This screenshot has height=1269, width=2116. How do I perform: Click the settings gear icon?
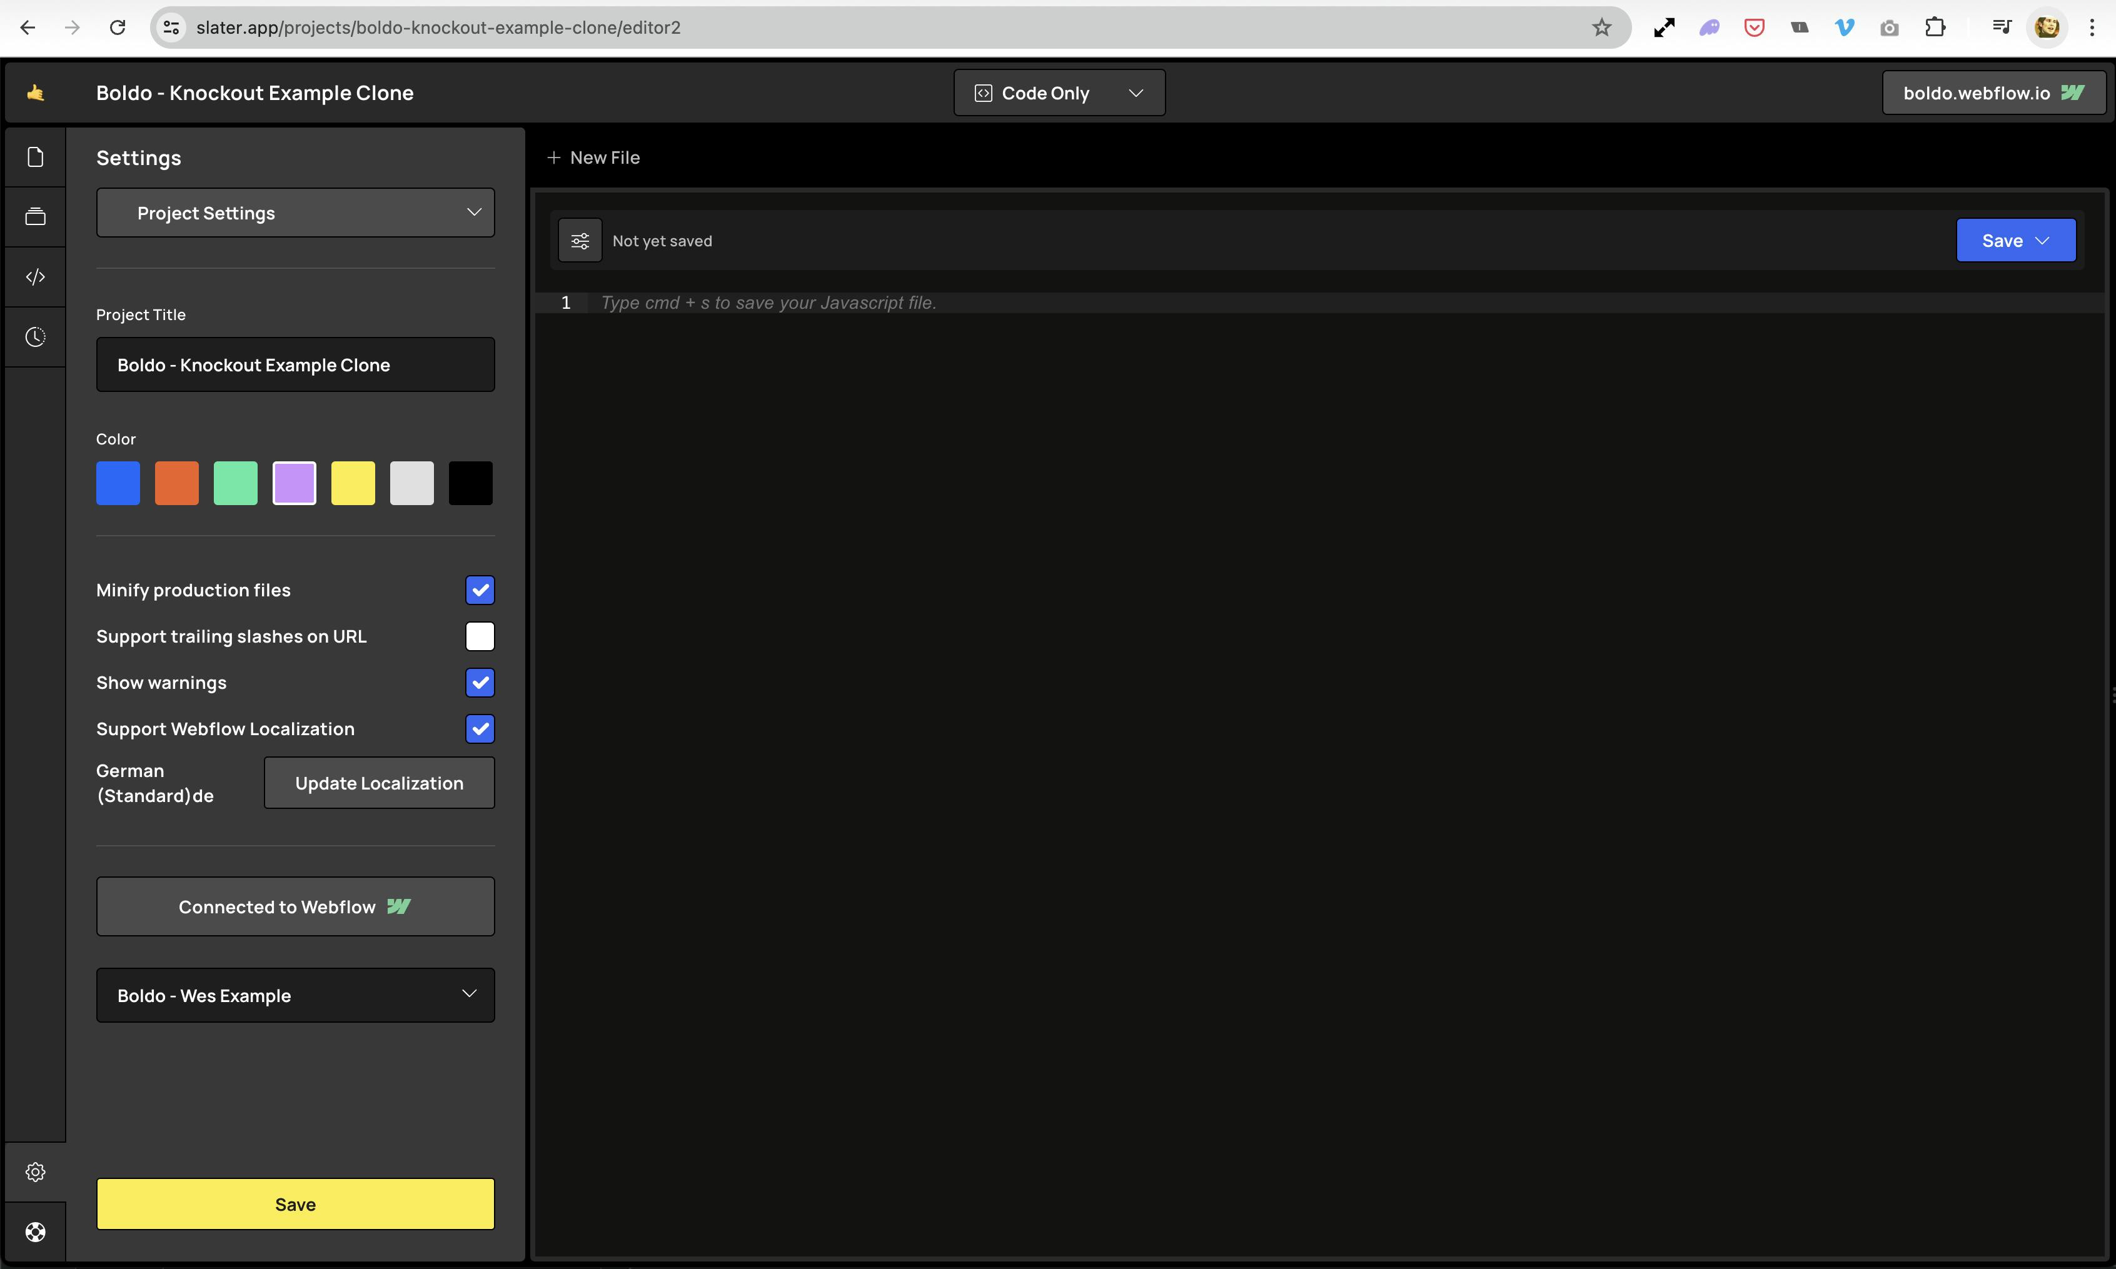pyautogui.click(x=35, y=1171)
